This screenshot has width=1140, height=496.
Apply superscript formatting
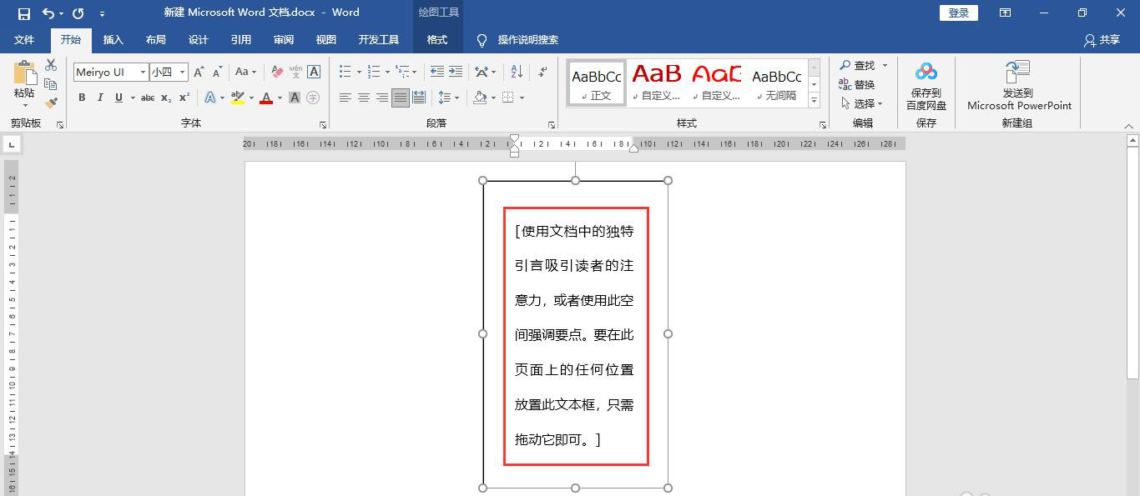184,98
